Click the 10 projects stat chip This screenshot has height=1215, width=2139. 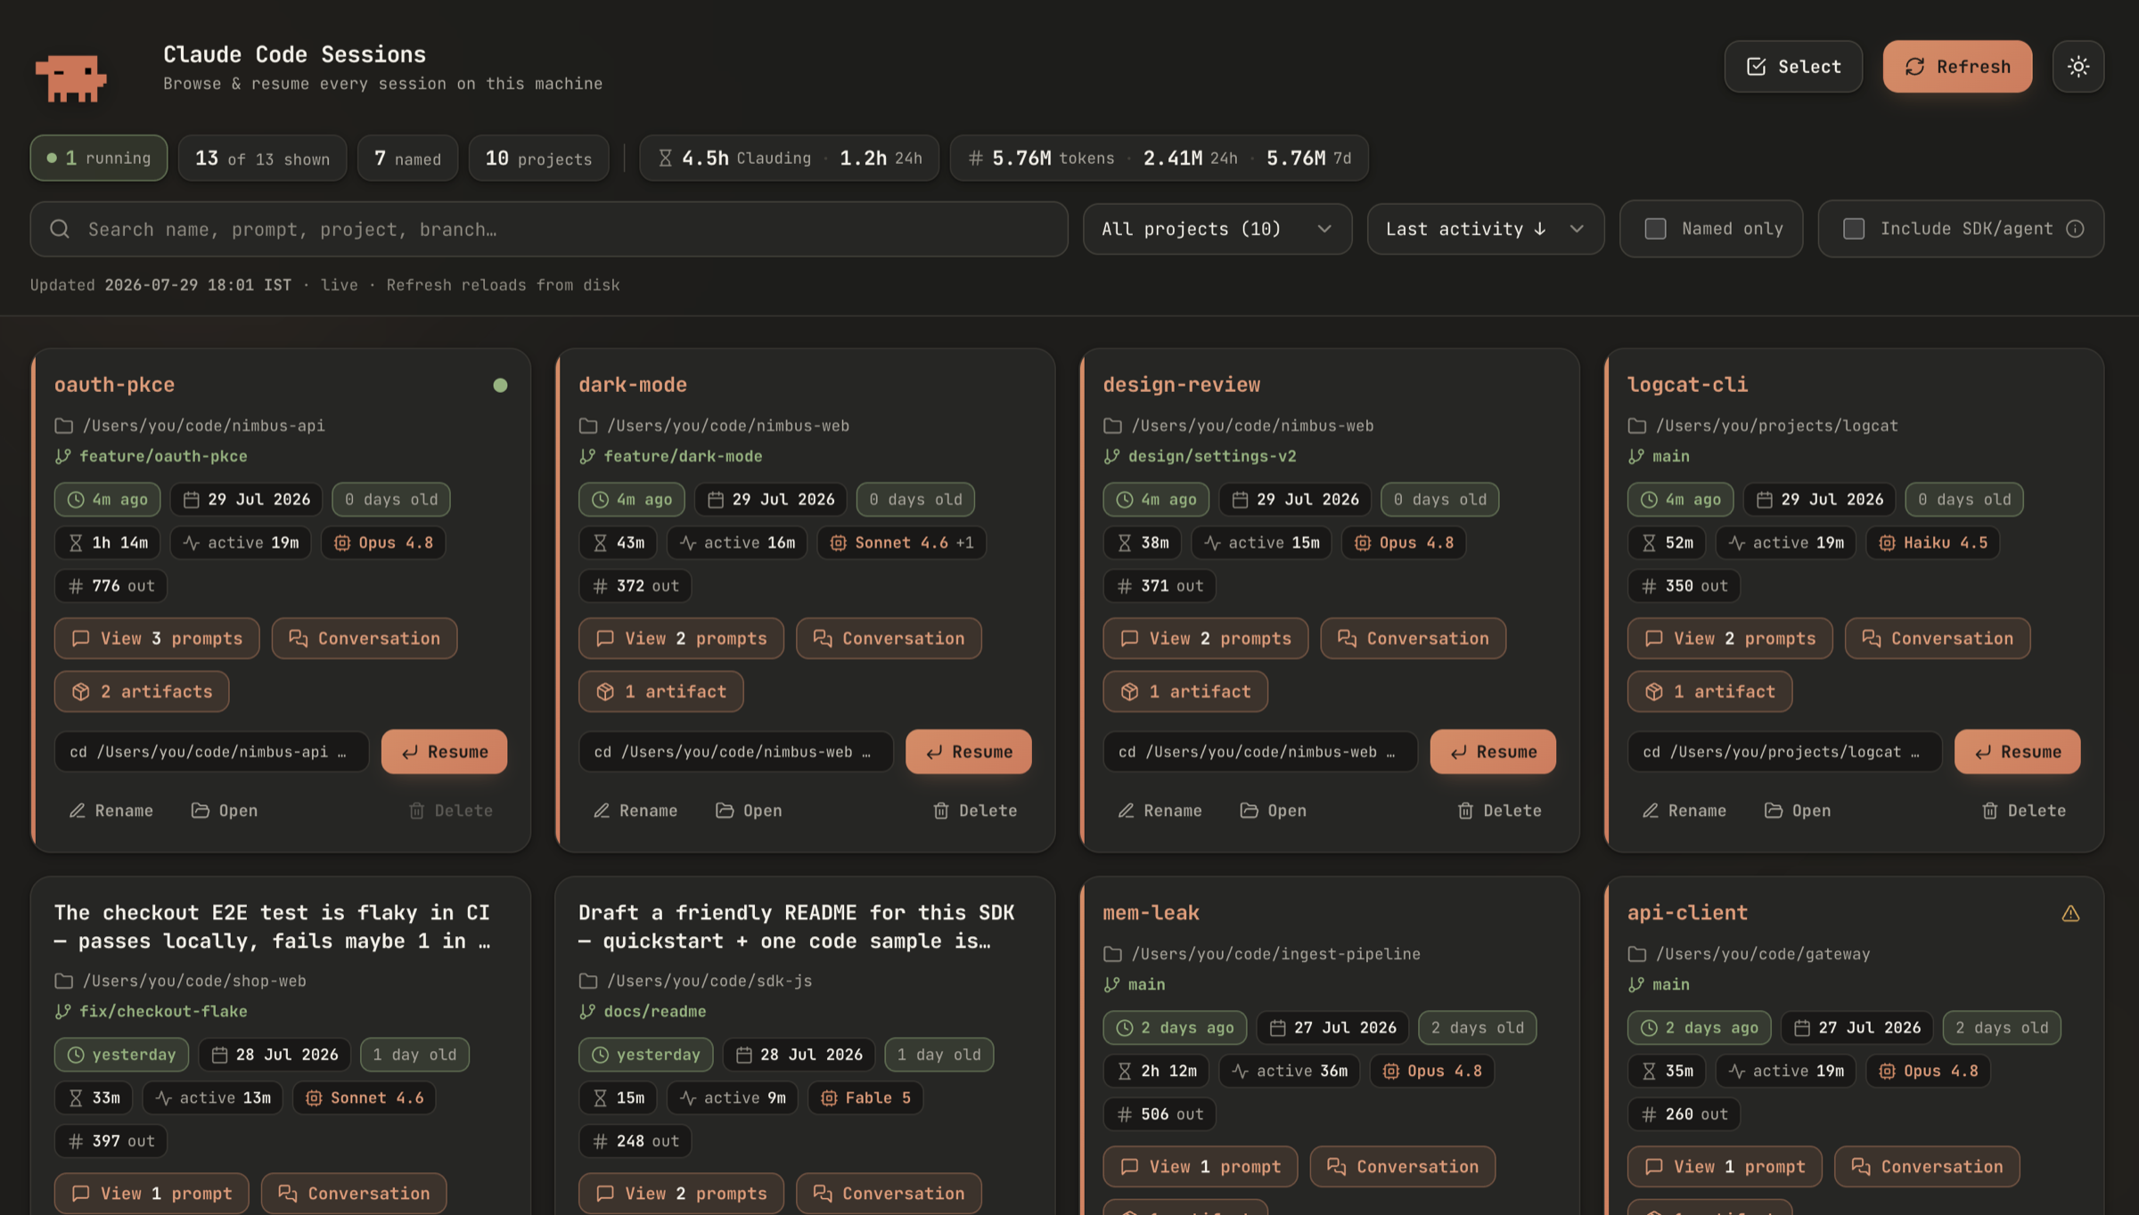point(538,158)
